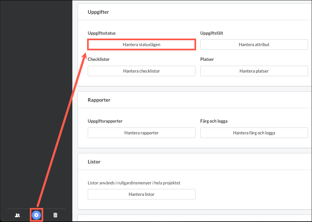
Task: Click the Listor section heading
Action: [94, 162]
